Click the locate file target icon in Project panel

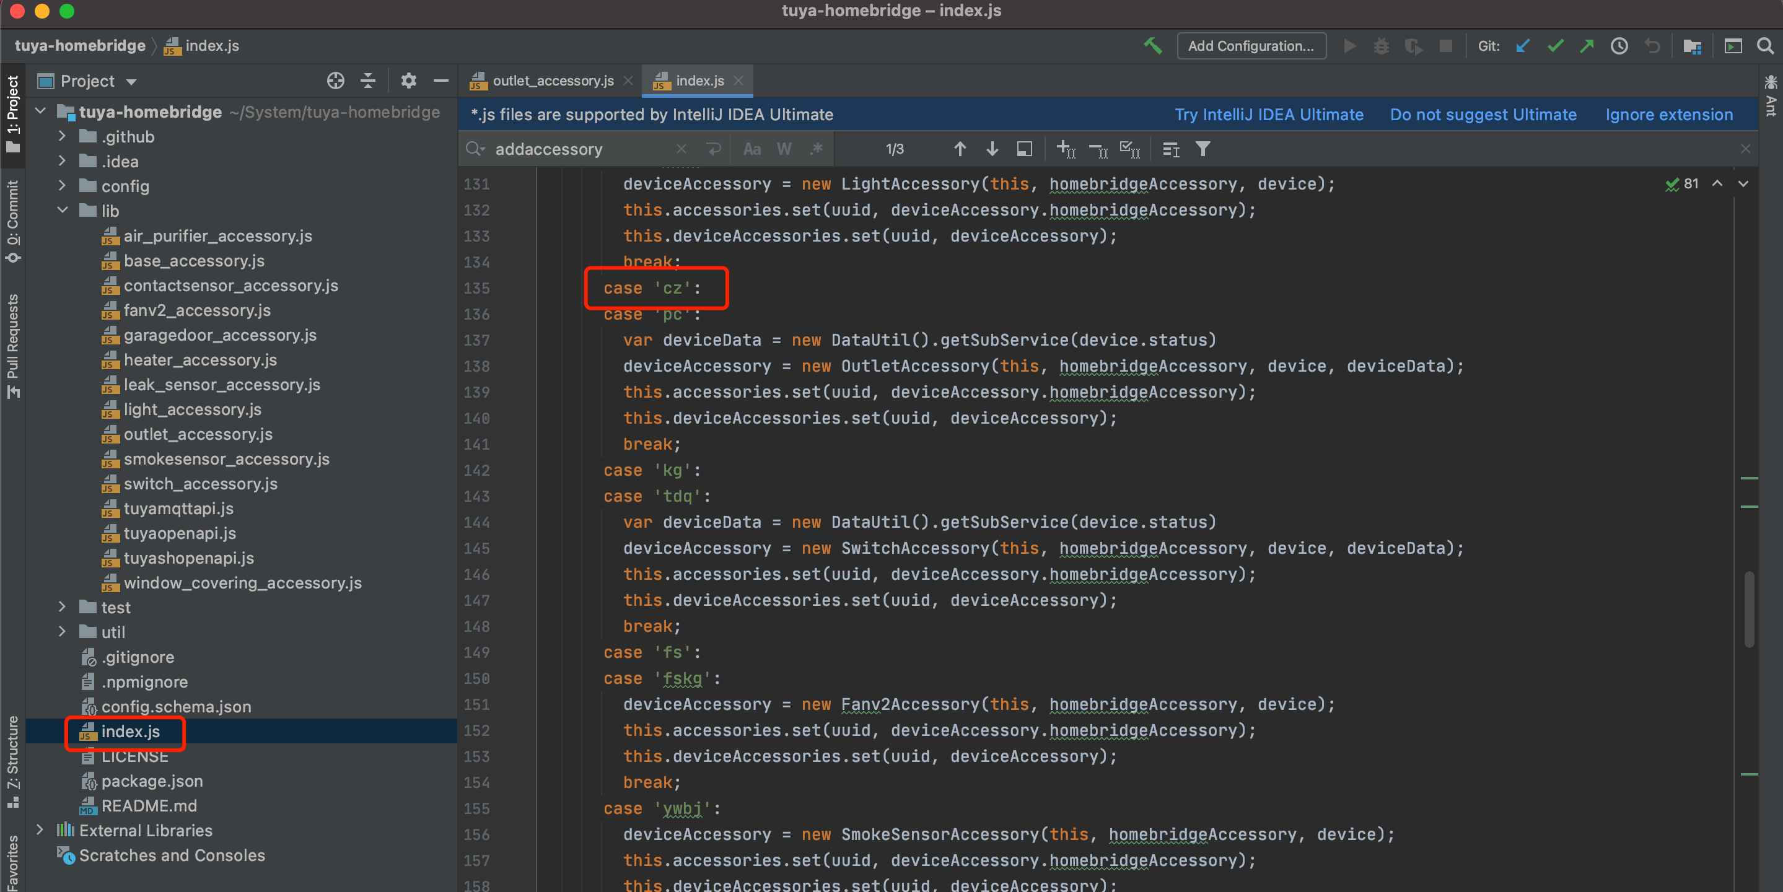[336, 81]
